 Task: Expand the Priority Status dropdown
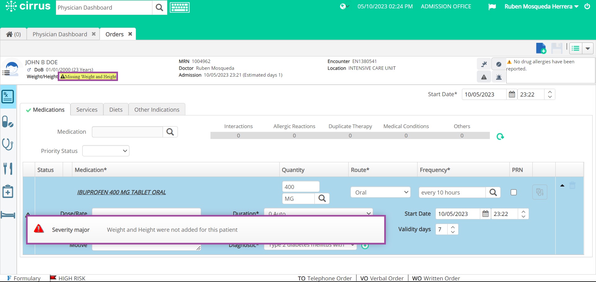[106, 151]
